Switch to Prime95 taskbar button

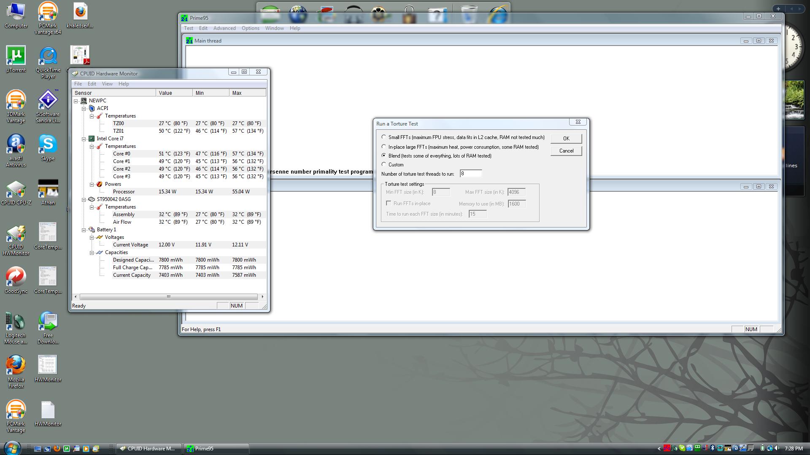point(216,449)
